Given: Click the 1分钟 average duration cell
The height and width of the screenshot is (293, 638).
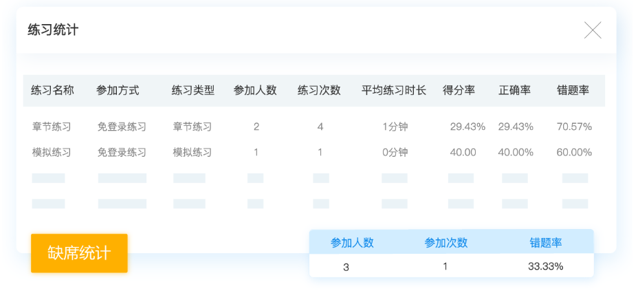Looking at the screenshot, I should click(395, 127).
